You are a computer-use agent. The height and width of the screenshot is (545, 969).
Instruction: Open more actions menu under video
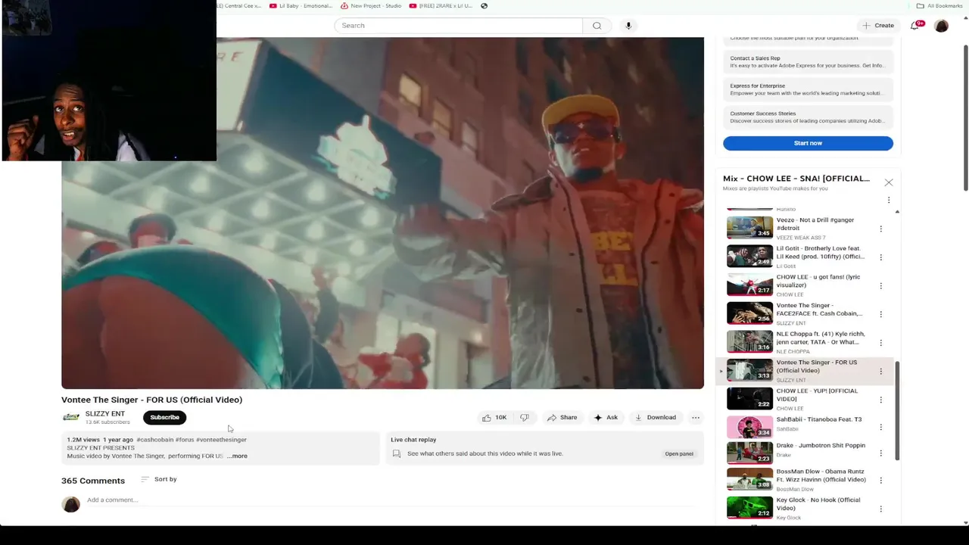696,417
